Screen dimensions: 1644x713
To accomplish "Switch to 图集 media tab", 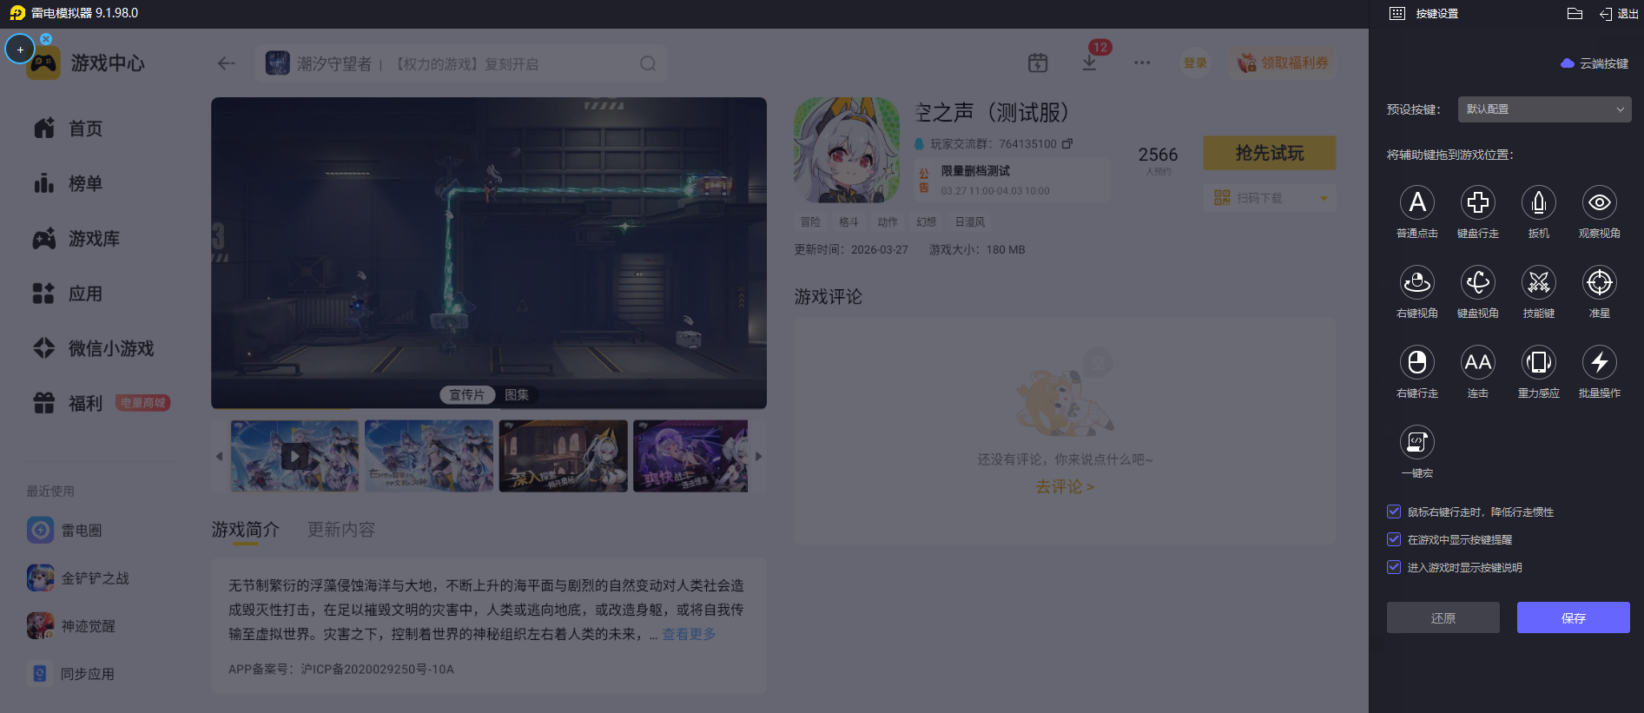I will [517, 395].
